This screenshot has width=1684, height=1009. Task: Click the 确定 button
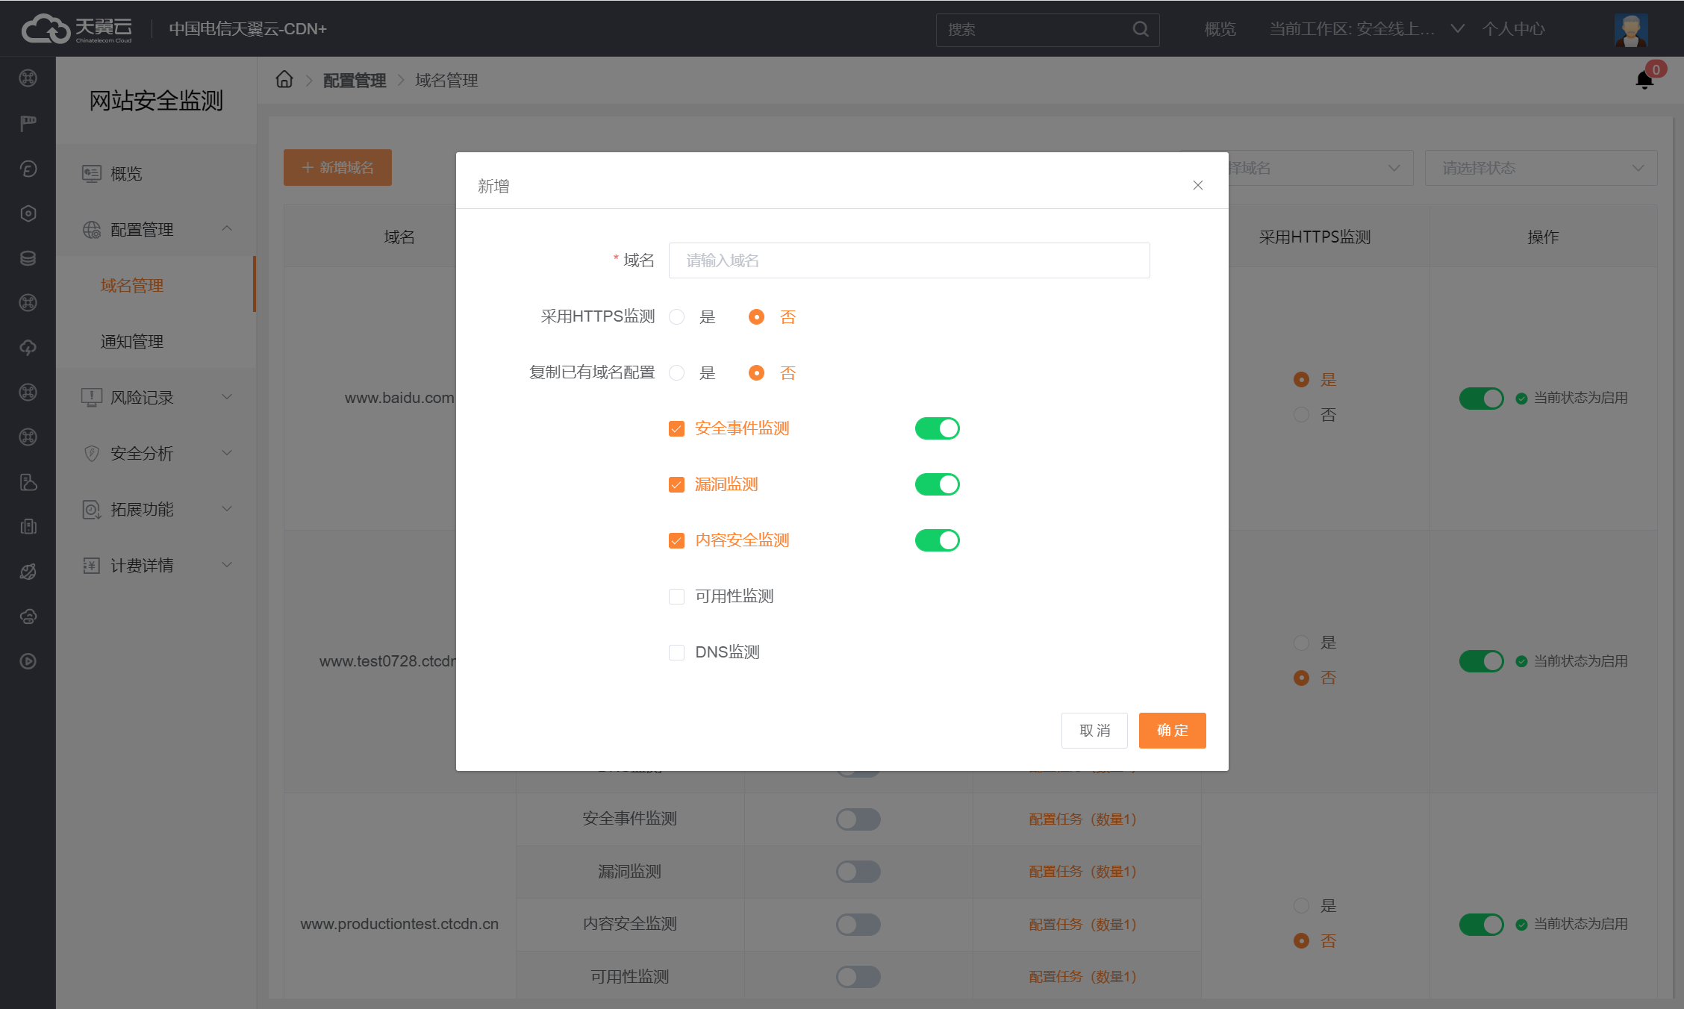tap(1172, 730)
